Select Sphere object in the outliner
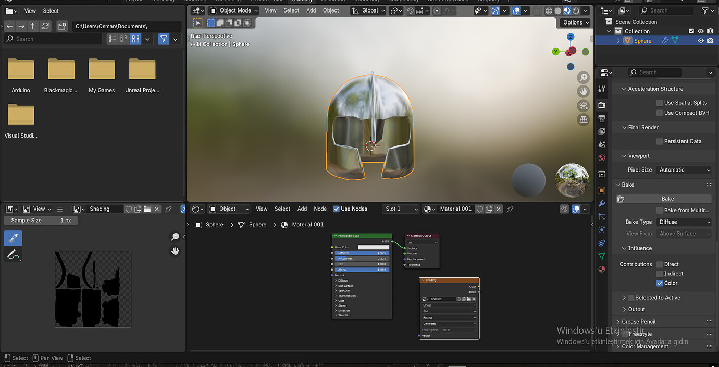Viewport: 719px width, 367px height. (642, 41)
